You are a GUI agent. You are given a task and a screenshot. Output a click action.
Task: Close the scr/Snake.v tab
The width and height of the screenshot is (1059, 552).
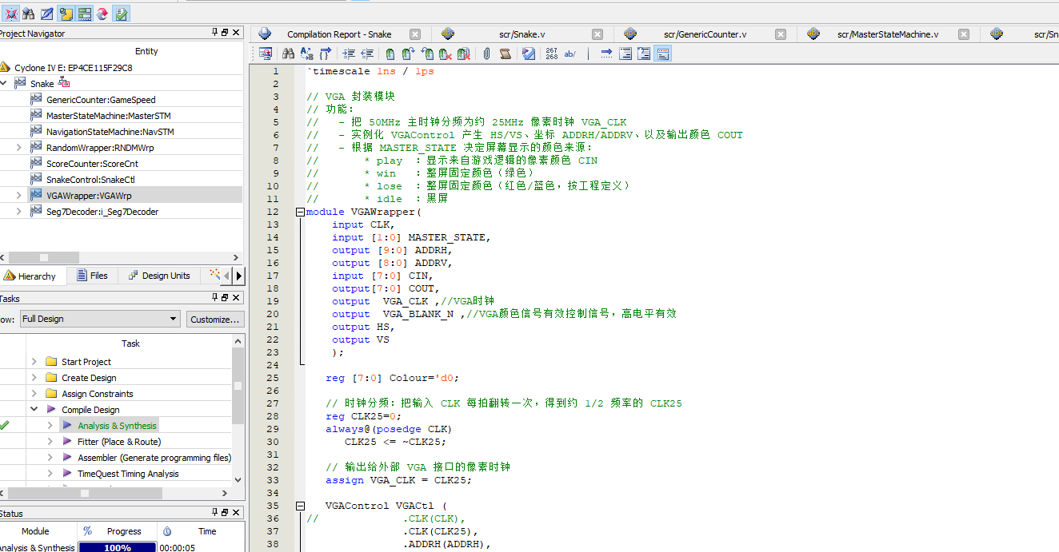click(597, 34)
